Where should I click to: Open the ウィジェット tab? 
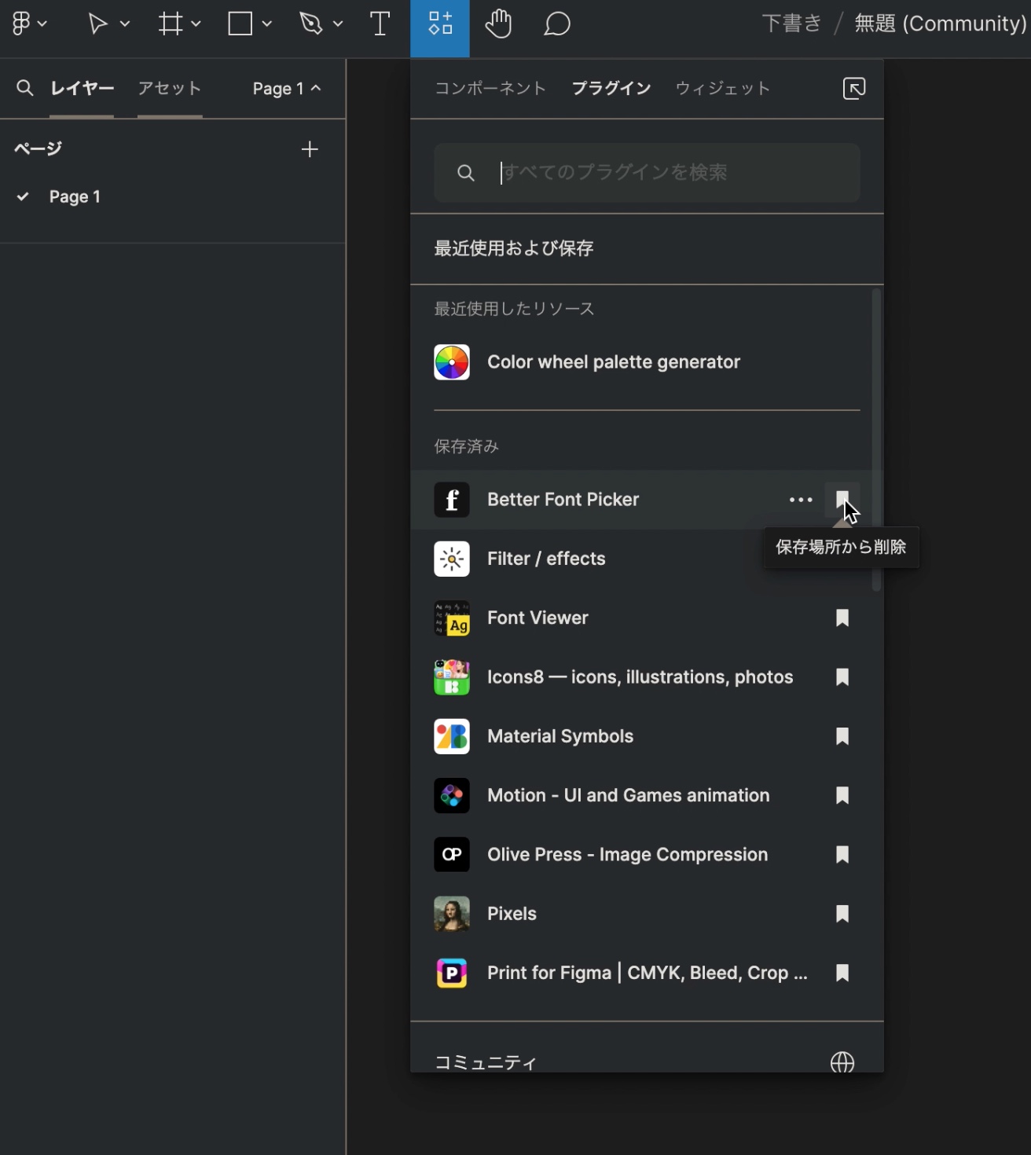tap(723, 88)
